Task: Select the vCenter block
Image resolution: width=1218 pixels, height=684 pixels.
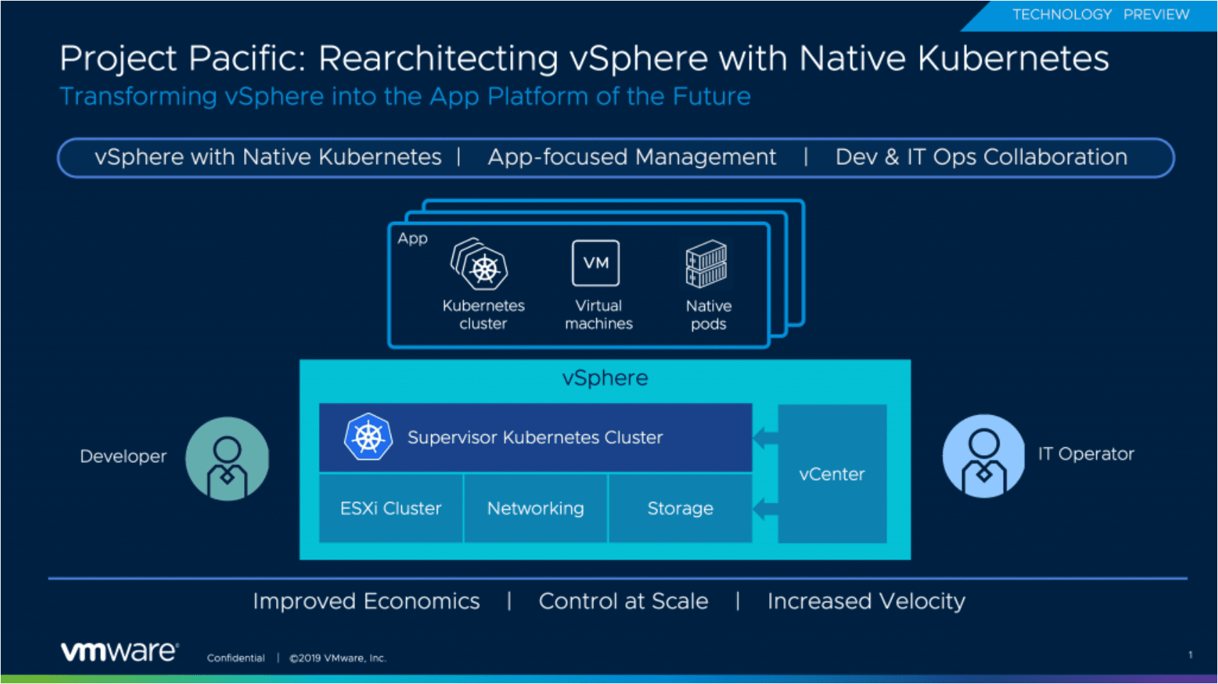Action: [x=832, y=474]
